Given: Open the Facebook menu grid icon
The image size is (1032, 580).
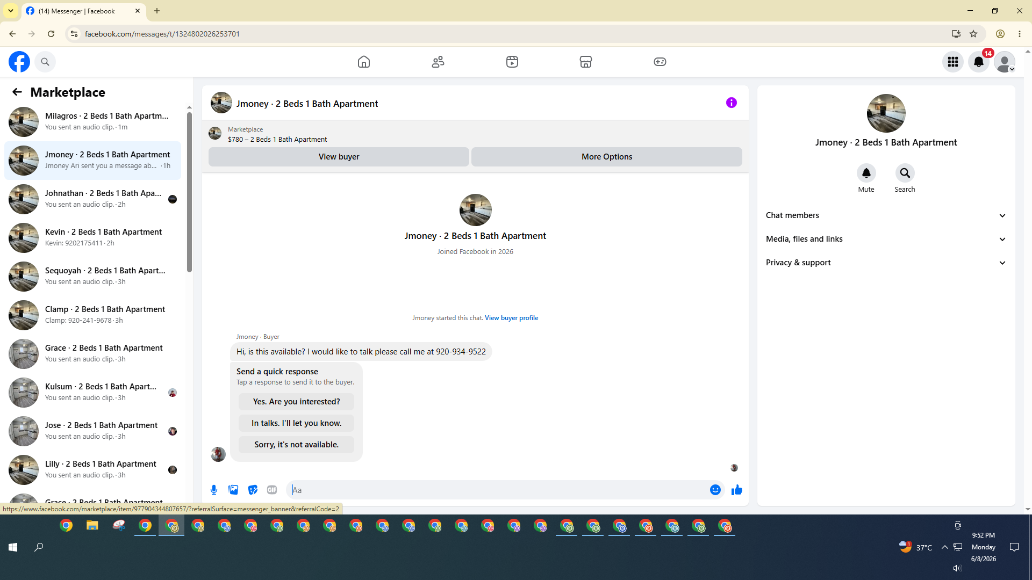Looking at the screenshot, I should coord(953,62).
